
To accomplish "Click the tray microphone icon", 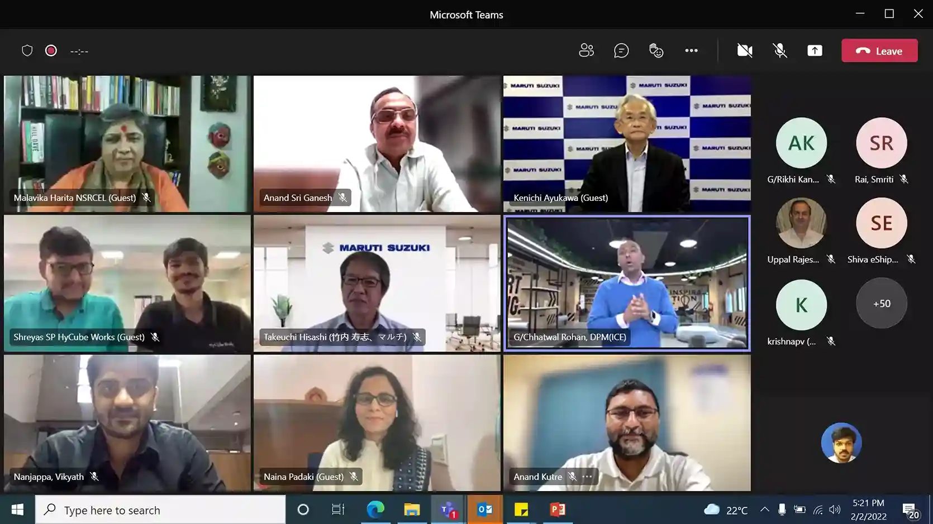I will coord(782,509).
